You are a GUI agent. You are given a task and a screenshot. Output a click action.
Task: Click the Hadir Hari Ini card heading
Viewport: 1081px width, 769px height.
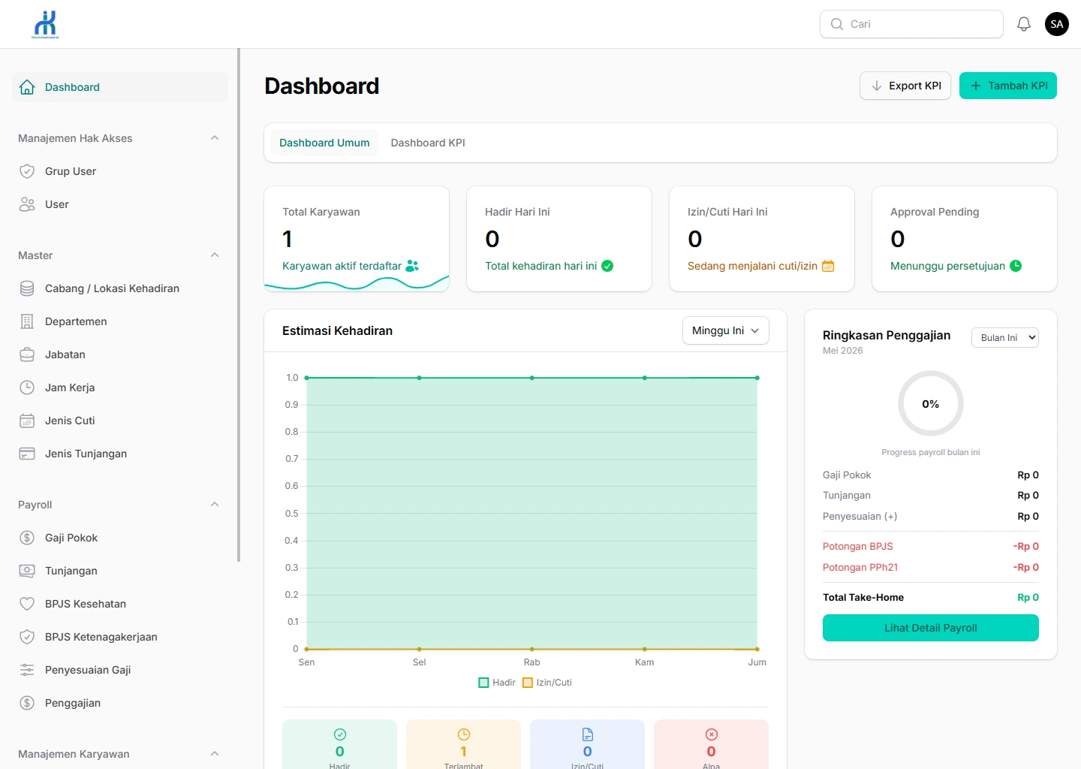[x=517, y=212]
